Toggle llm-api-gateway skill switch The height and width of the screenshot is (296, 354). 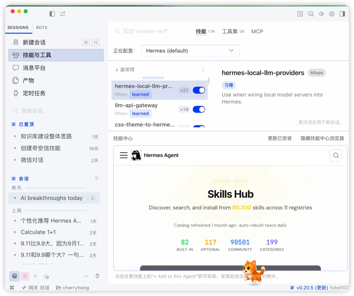click(199, 109)
